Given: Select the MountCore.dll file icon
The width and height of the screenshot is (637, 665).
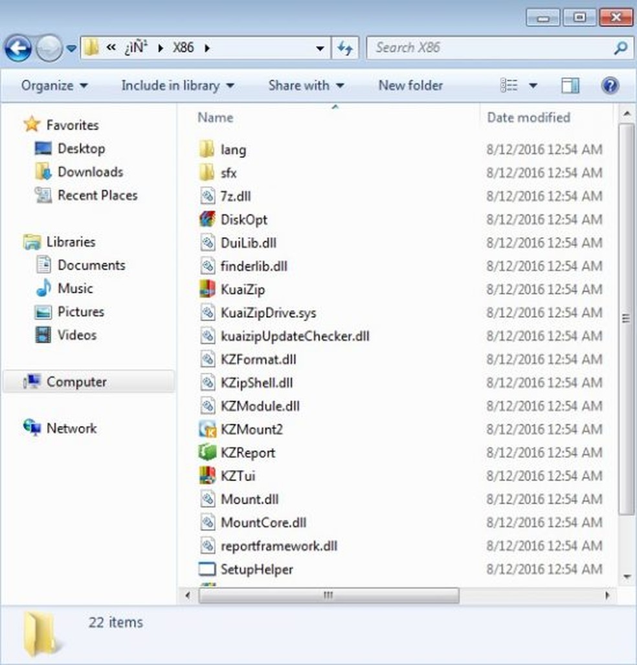Looking at the screenshot, I should click(x=207, y=523).
